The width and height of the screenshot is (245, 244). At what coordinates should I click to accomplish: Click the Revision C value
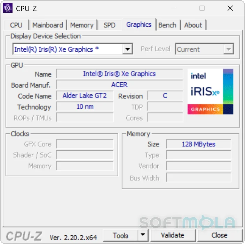[x=165, y=95]
